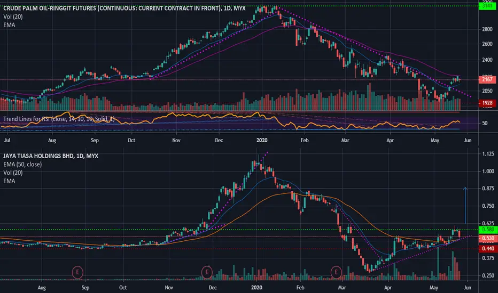The width and height of the screenshot is (498, 293).
Task: Click the earnings E marker near March
Action: point(336,272)
